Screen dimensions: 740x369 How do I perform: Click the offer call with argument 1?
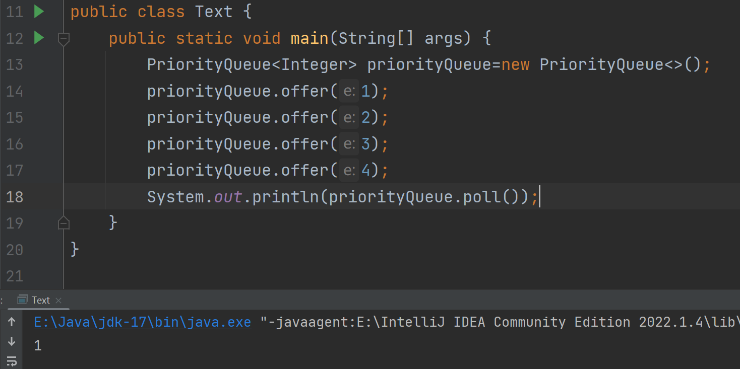(304, 91)
